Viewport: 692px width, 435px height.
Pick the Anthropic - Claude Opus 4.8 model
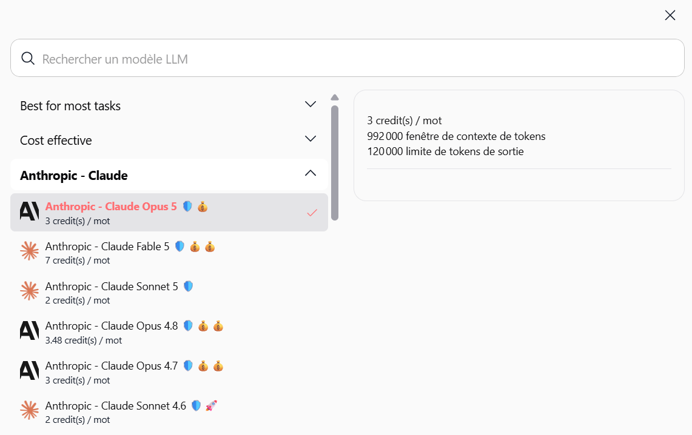[x=169, y=332]
